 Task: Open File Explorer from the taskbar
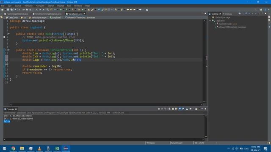(22, 149)
